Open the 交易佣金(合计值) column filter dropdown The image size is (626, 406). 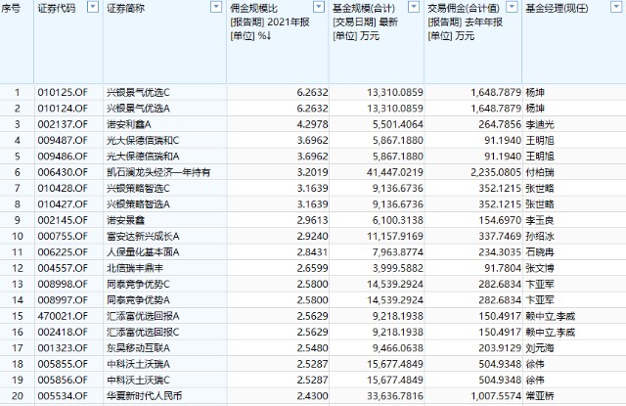tap(512, 7)
